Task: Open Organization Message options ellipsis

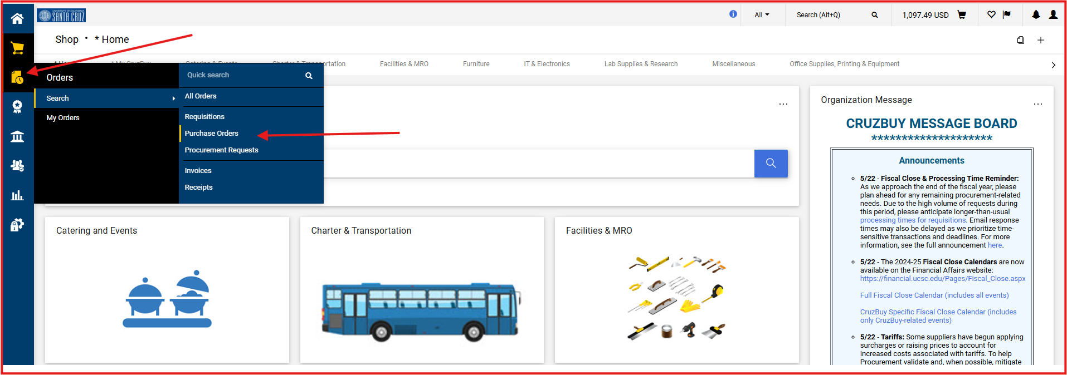Action: tap(1037, 104)
